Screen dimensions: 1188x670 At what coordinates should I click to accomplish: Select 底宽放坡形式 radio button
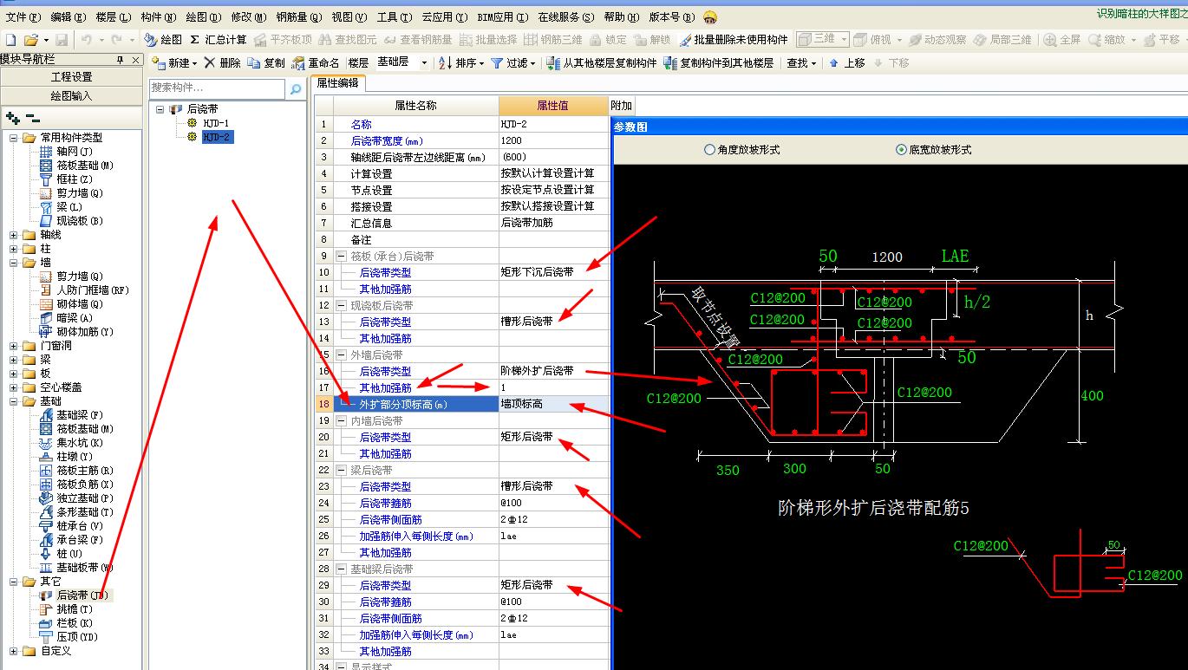(901, 149)
